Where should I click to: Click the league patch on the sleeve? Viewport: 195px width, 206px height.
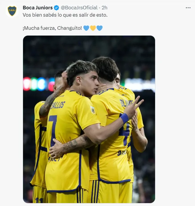[93, 110]
